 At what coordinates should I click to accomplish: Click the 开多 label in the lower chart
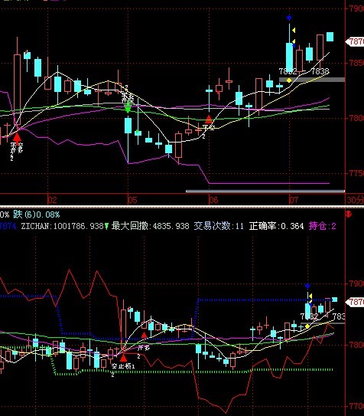coord(144,348)
